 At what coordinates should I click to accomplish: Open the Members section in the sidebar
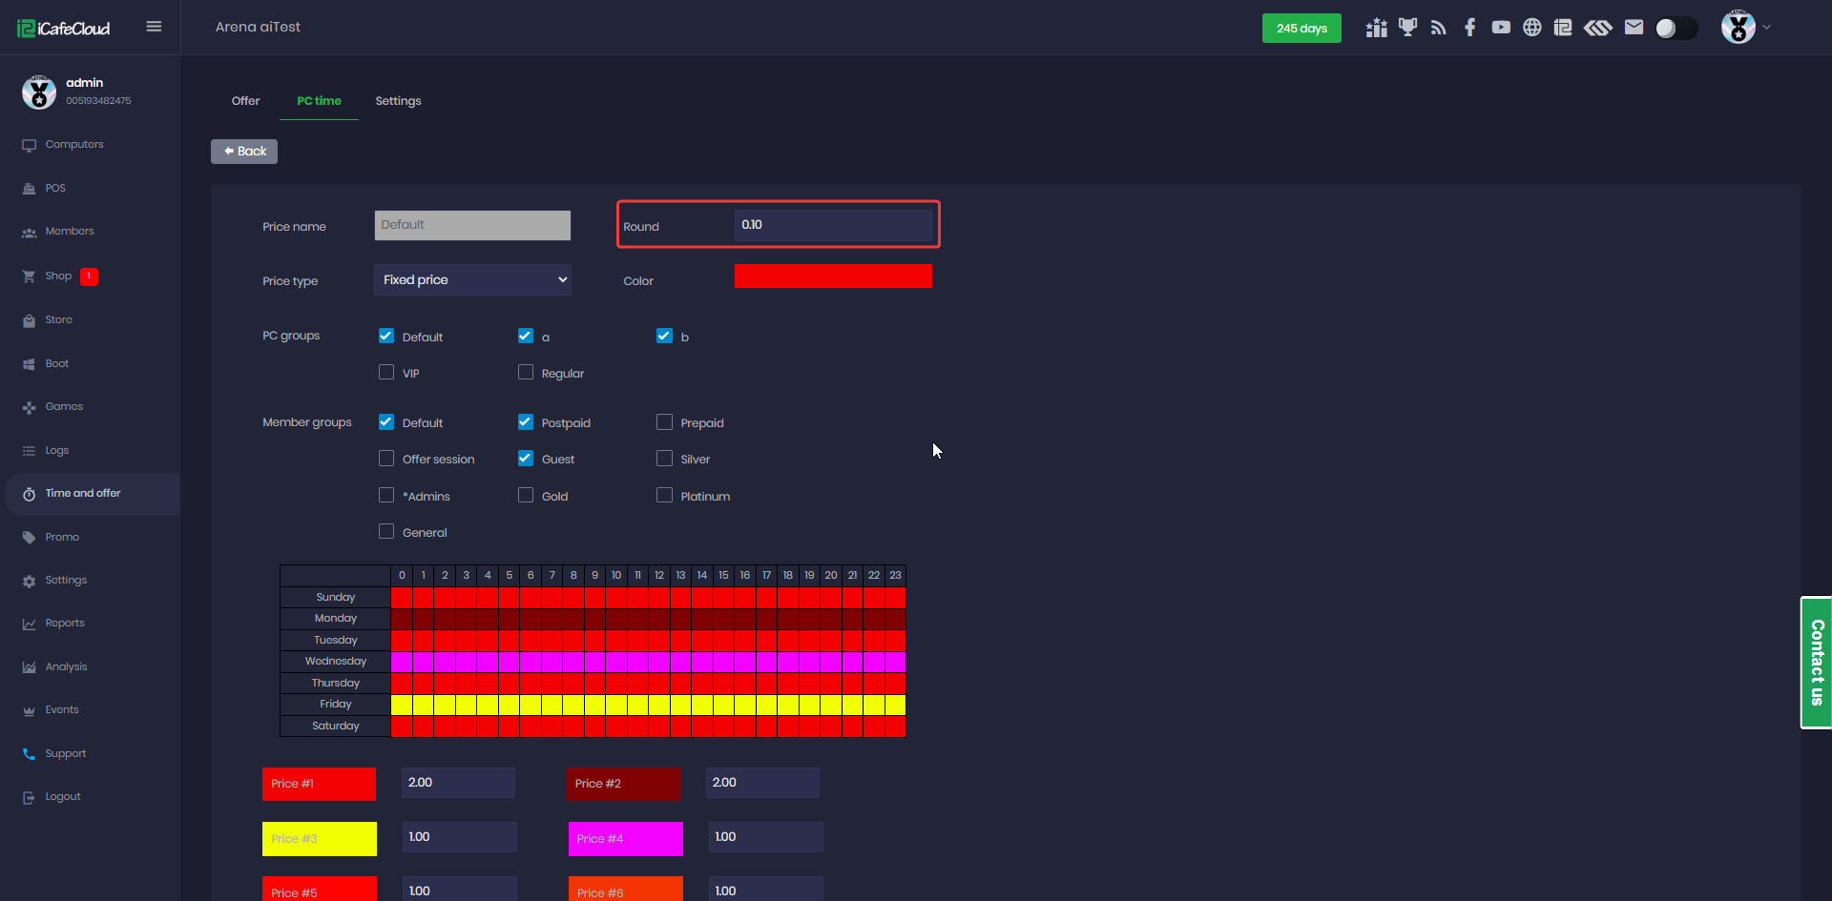click(x=68, y=231)
